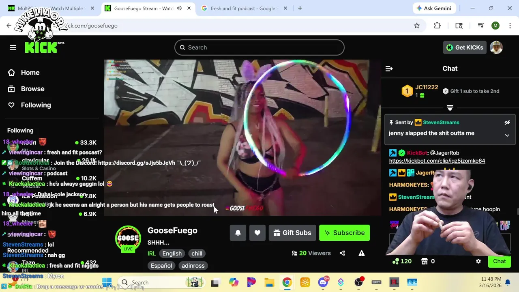Open Google Chrome from the taskbar
Viewport: 519px width, 292px height.
[287, 282]
